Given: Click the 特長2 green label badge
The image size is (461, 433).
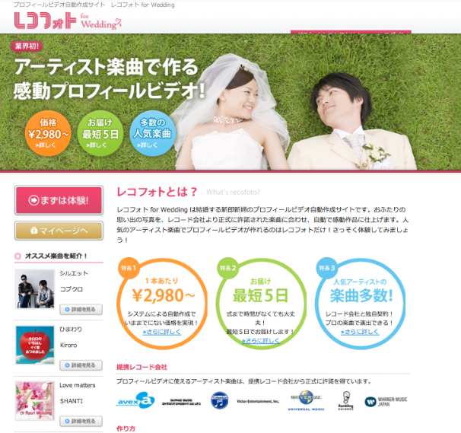Looking at the screenshot, I should (228, 268).
